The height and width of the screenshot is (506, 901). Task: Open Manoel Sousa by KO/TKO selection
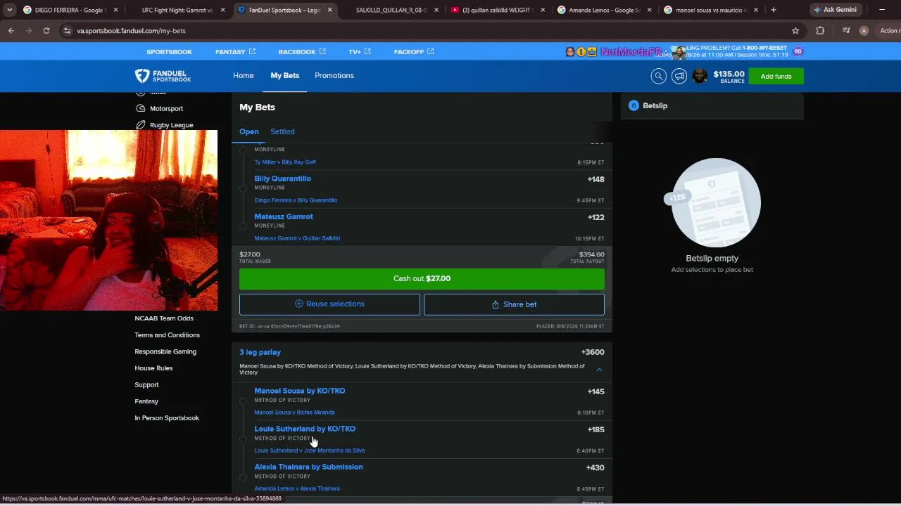pos(300,391)
